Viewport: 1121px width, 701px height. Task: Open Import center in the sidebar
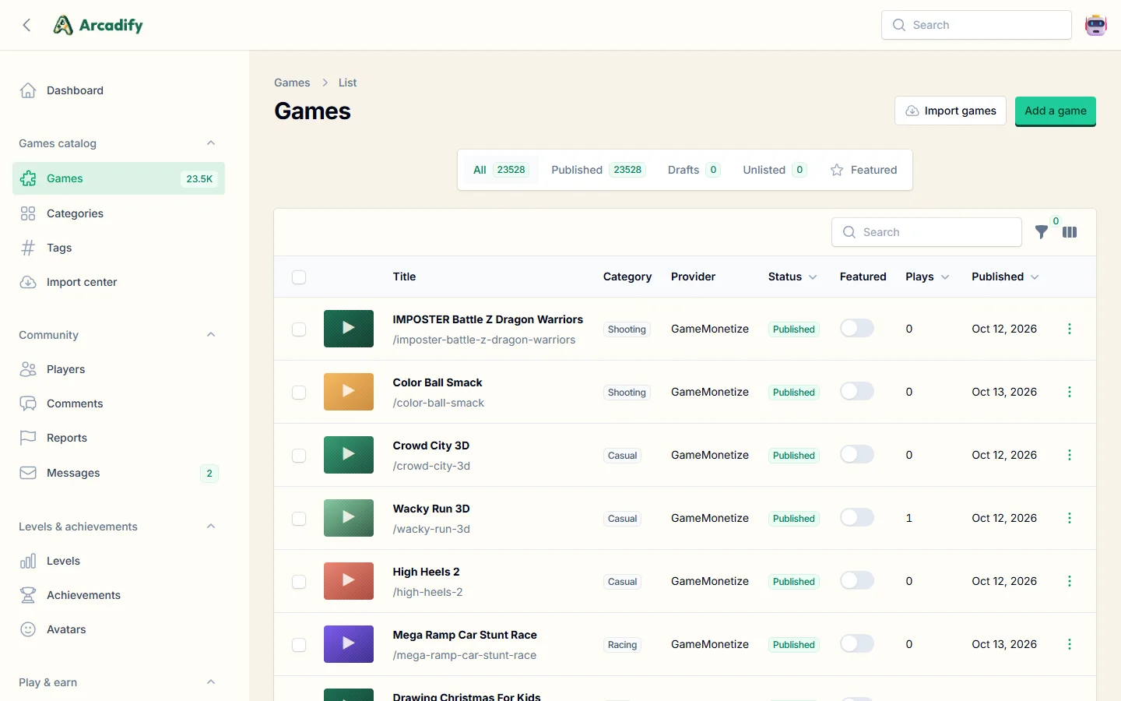tap(118, 282)
